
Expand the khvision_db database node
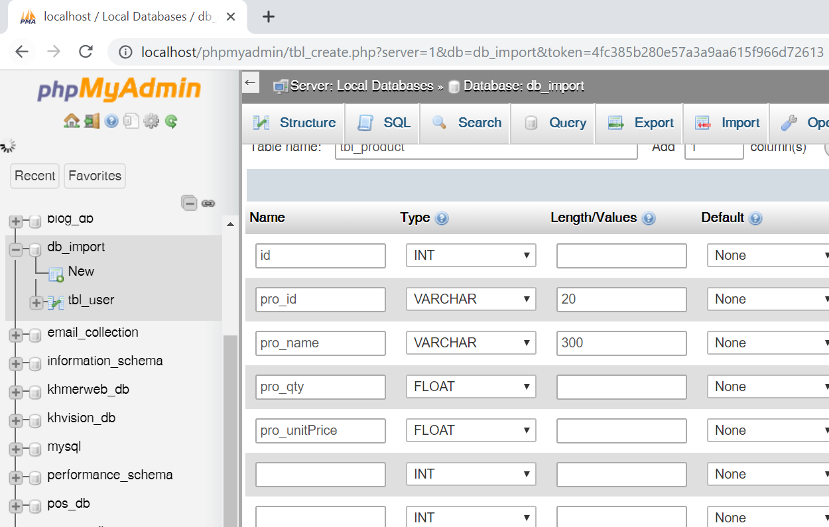click(x=16, y=420)
